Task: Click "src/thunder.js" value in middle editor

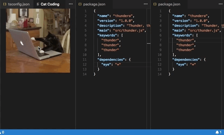Action: point(129,30)
